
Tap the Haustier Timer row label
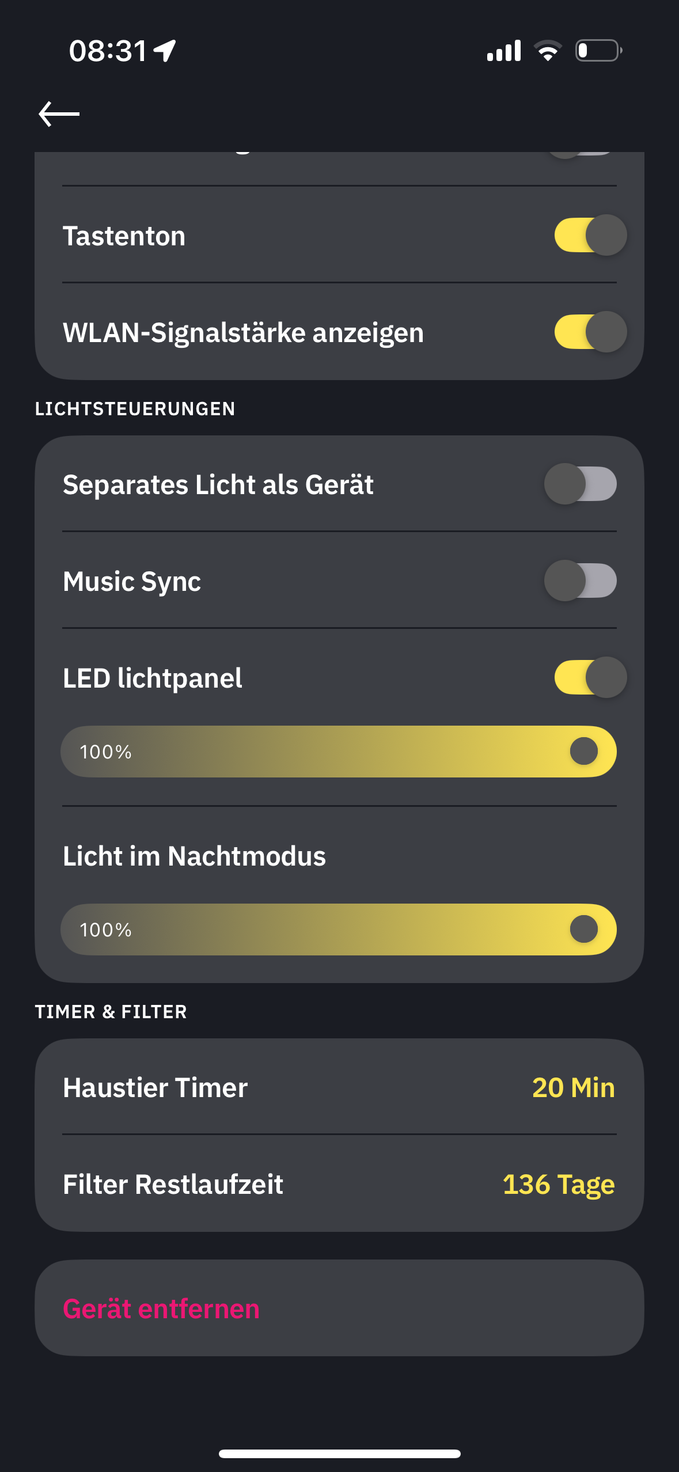pyautogui.click(x=155, y=1088)
